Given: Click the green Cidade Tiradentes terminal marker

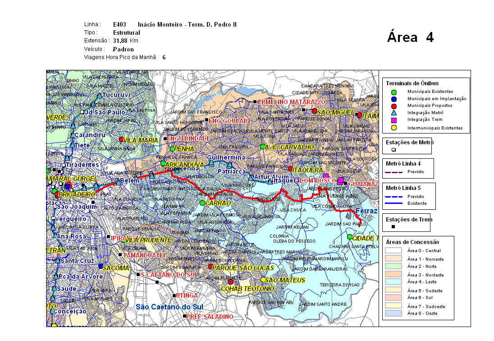Looking at the screenshot, I should pyautogui.click(x=349, y=237).
